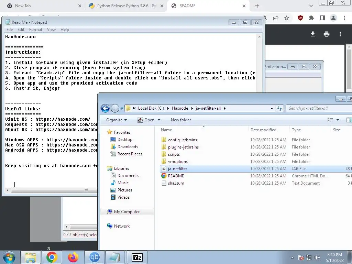352x264 pixels.
Task: Click Notepad vertical scrollbar up arrow
Action: click(x=259, y=37)
